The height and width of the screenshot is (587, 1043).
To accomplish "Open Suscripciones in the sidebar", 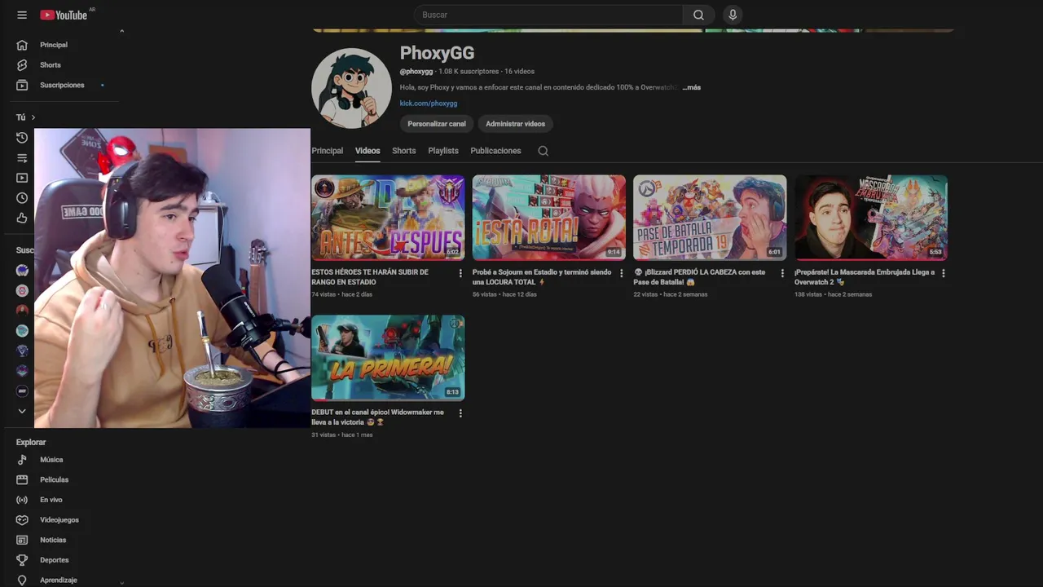I will tap(61, 85).
